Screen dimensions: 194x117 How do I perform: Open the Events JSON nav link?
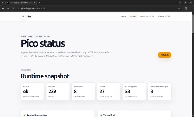tap(164, 17)
